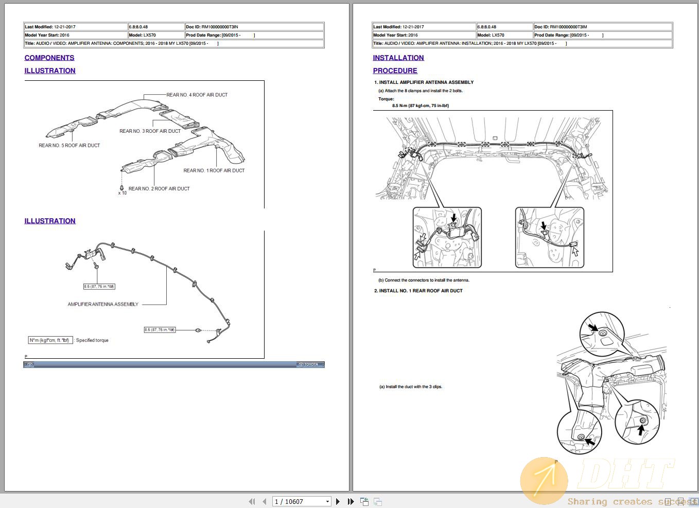This screenshot has width=699, height=508.
Task: Select the continuous scroll view layout icon
Action: [681, 501]
